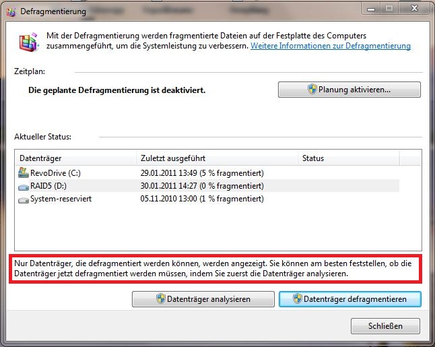Viewport: 435px width, 347px height.
Task: Open link Weitere Informationen zur Defragmentierung
Action: 331,46
